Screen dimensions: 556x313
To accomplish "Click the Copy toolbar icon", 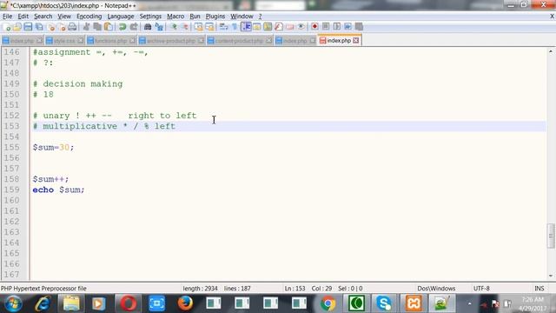I will pos(97,27).
